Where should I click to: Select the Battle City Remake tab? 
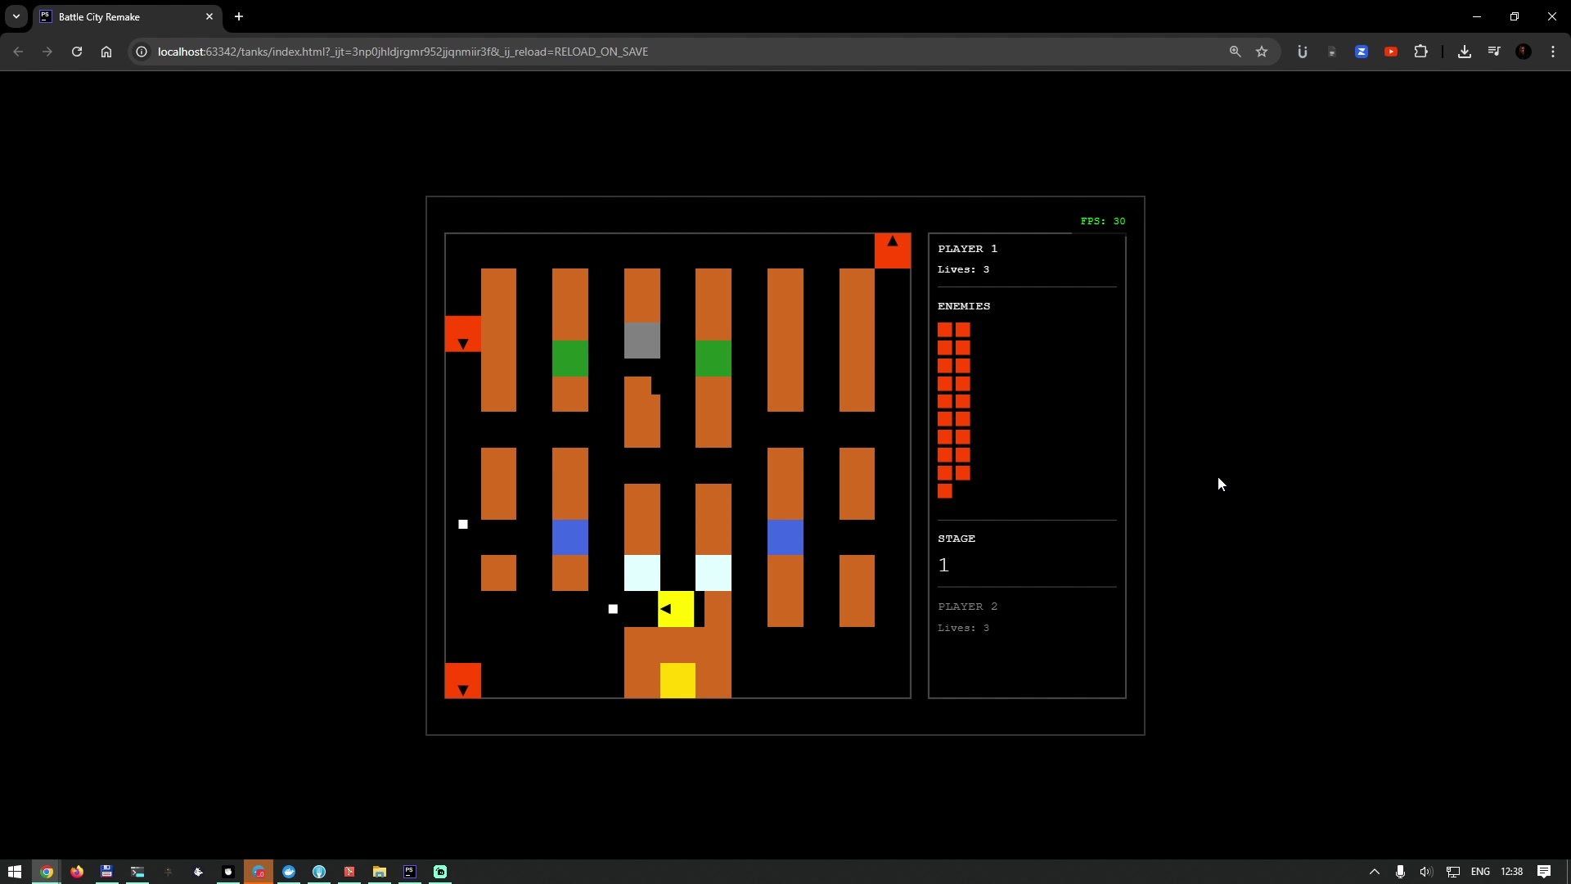(x=123, y=16)
